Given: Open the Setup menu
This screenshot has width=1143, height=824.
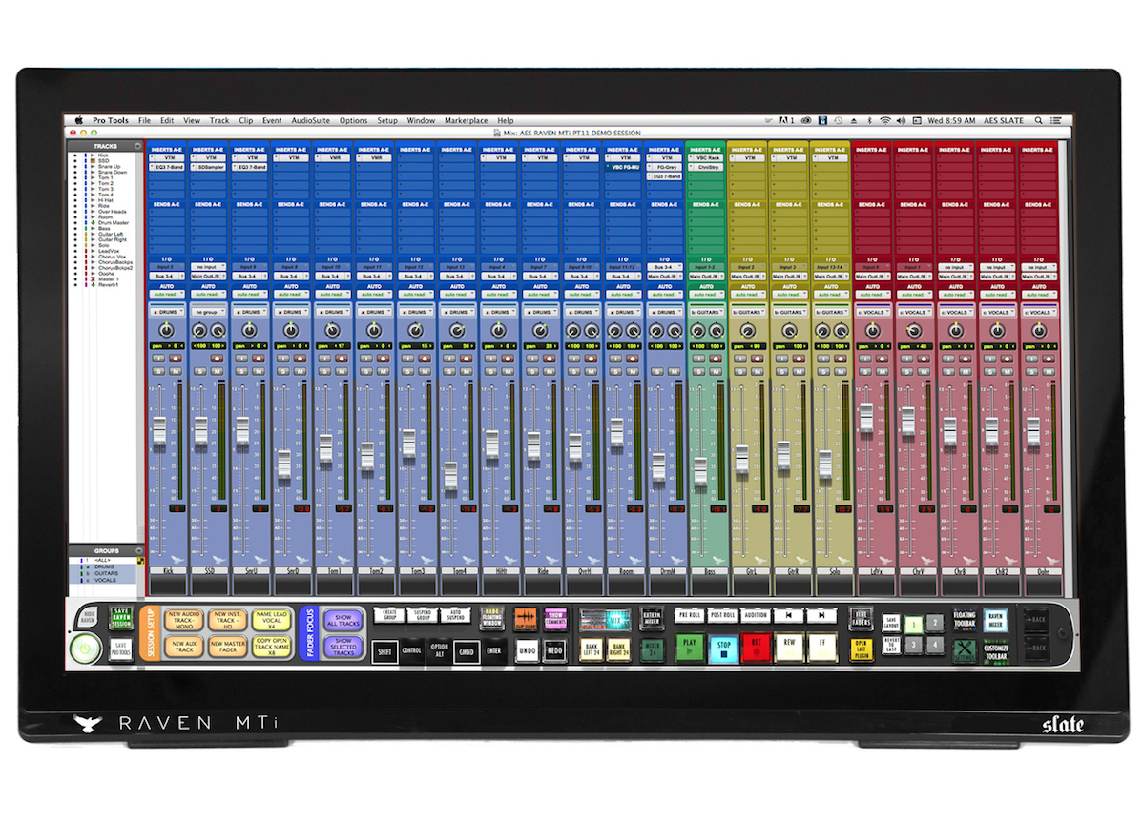Looking at the screenshot, I should coord(387,121).
